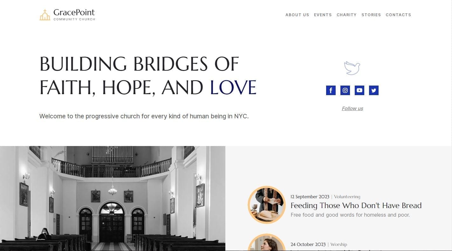This screenshot has width=452, height=251.
Task: Open the Instagram social icon
Action: 345,90
